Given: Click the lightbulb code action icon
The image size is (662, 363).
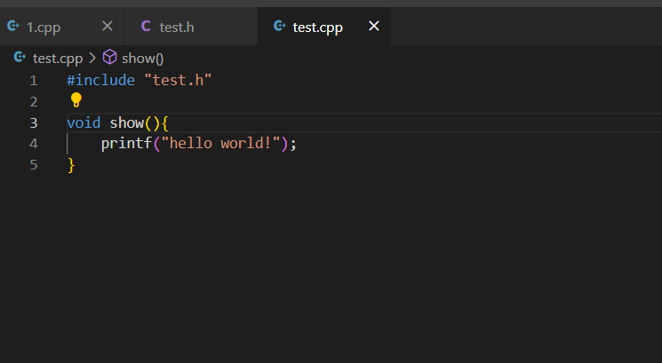Looking at the screenshot, I should [x=76, y=100].
